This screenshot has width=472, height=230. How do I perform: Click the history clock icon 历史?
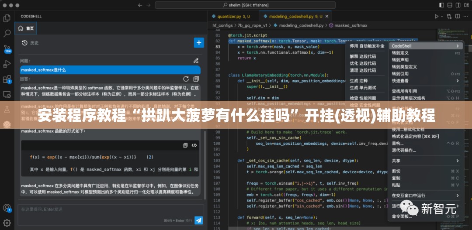[24, 43]
